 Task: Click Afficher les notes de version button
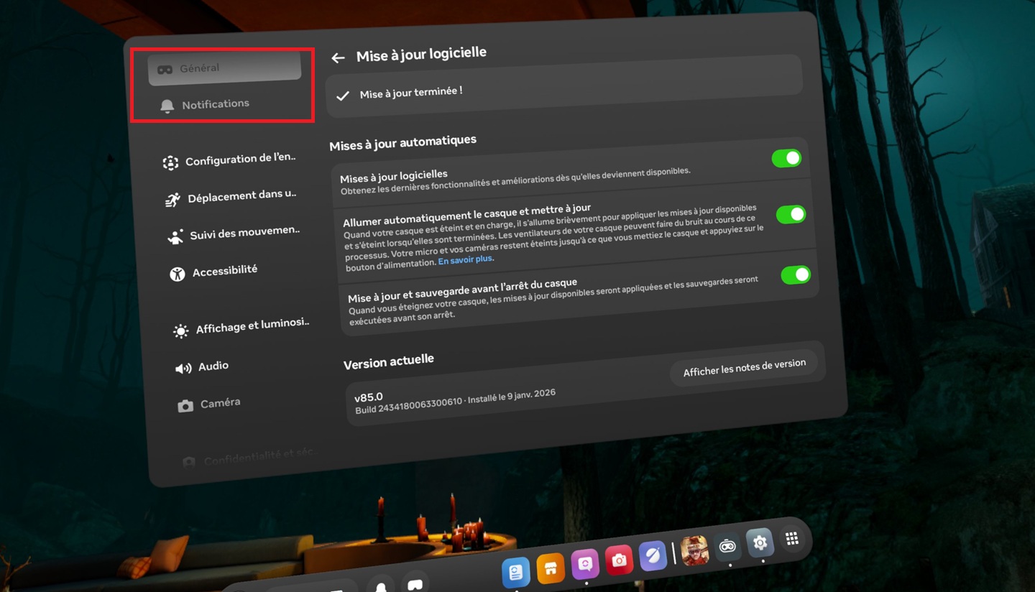(744, 368)
